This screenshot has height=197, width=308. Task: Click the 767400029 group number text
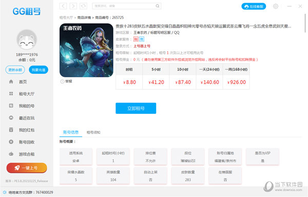[x=44, y=192]
